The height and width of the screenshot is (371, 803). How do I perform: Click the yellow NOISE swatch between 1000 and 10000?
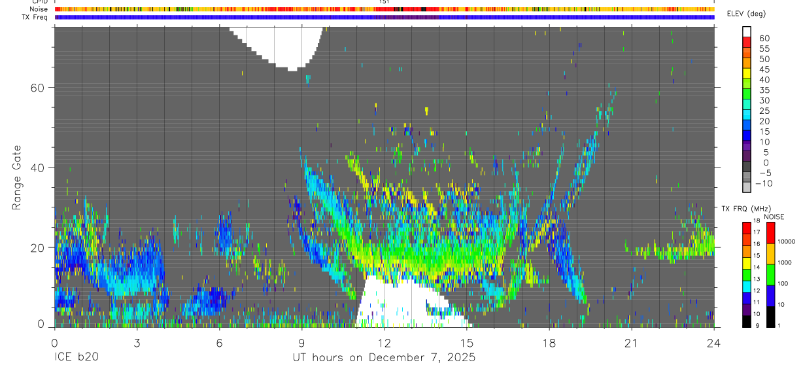(x=770, y=254)
